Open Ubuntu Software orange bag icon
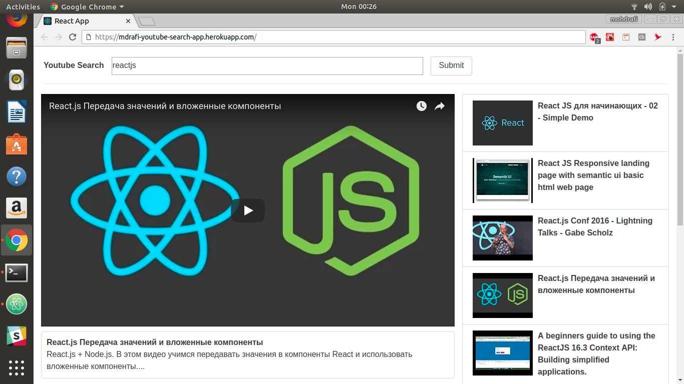Image resolution: width=684 pixels, height=384 pixels. pyautogui.click(x=17, y=144)
